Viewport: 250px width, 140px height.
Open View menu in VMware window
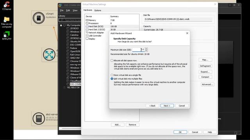[x=75, y=10]
